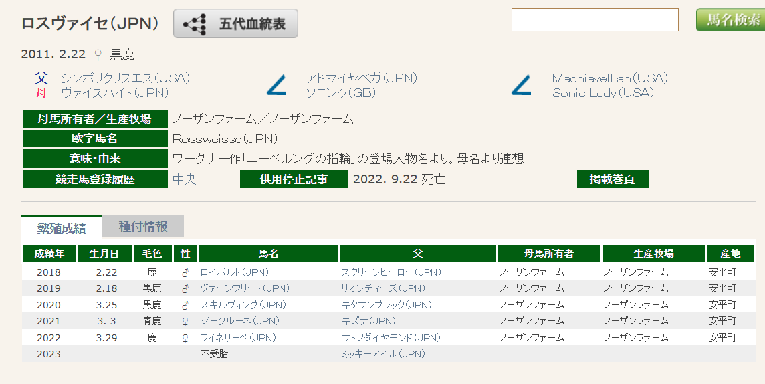Click the female gender symbol near birth date

[98, 54]
